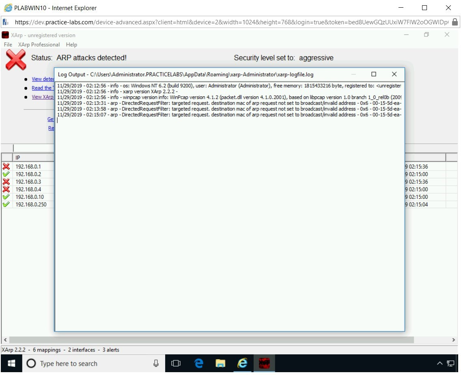Click the 02:13:58 arp log entry
This screenshot has height=375, width=461.
coord(229,109)
